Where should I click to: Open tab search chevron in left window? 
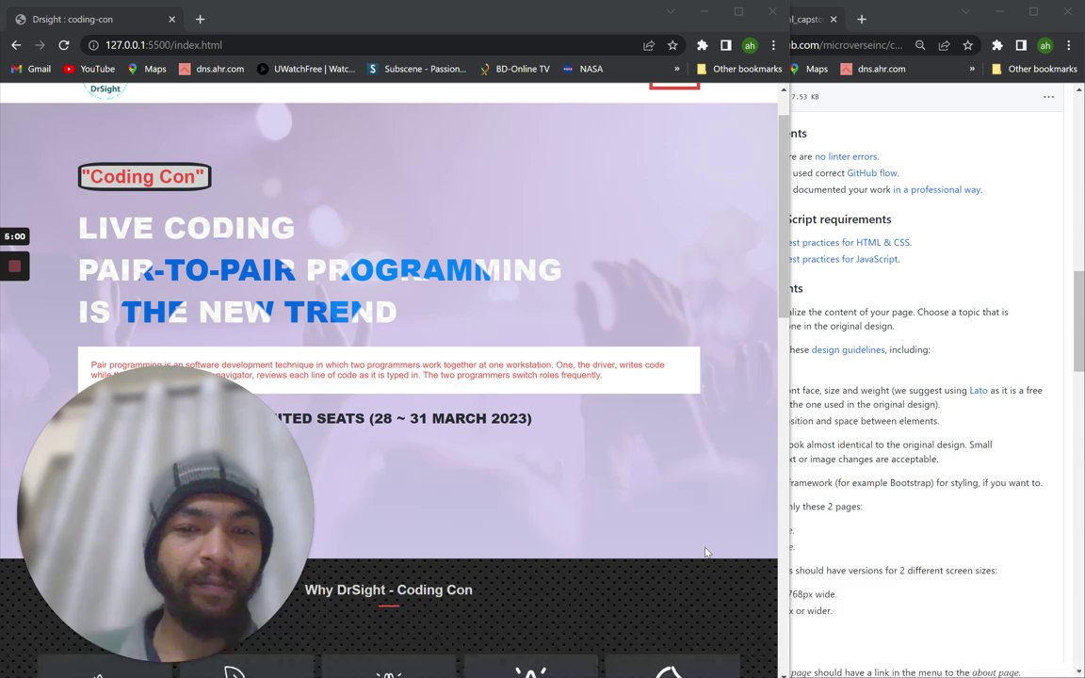[x=671, y=11]
